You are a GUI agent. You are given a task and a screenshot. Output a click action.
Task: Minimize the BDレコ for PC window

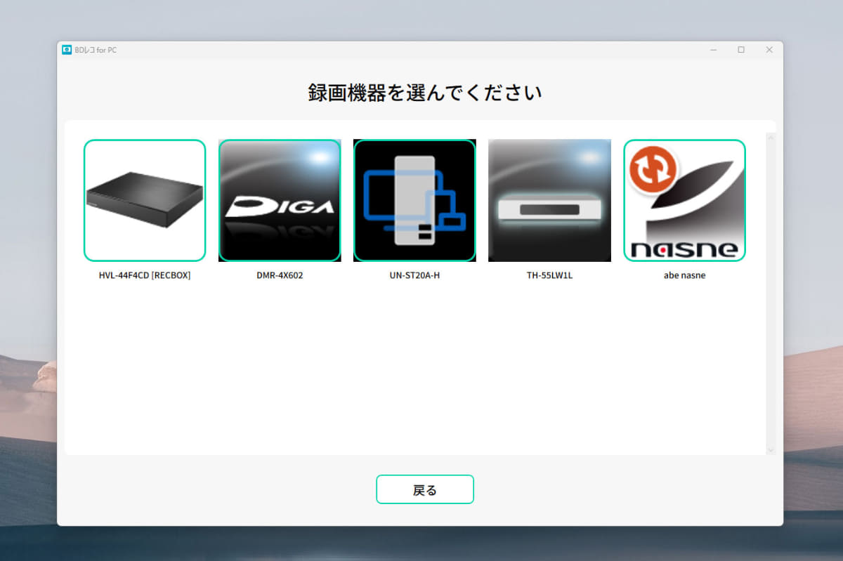(x=712, y=50)
